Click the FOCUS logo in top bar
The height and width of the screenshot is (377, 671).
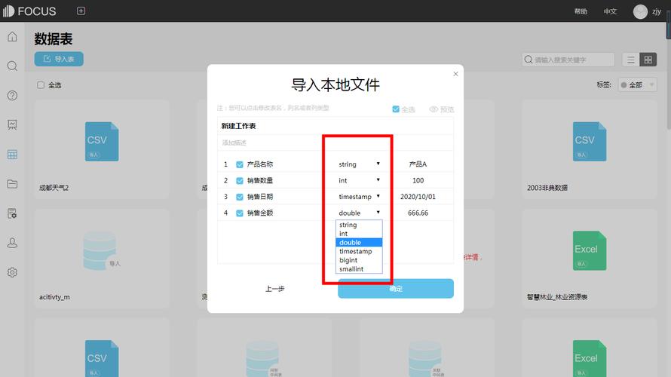click(29, 11)
